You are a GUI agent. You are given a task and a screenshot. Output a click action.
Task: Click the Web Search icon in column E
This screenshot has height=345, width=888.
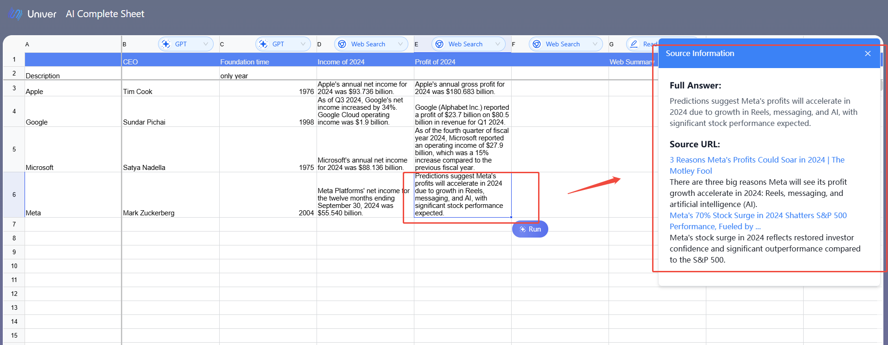click(x=439, y=44)
